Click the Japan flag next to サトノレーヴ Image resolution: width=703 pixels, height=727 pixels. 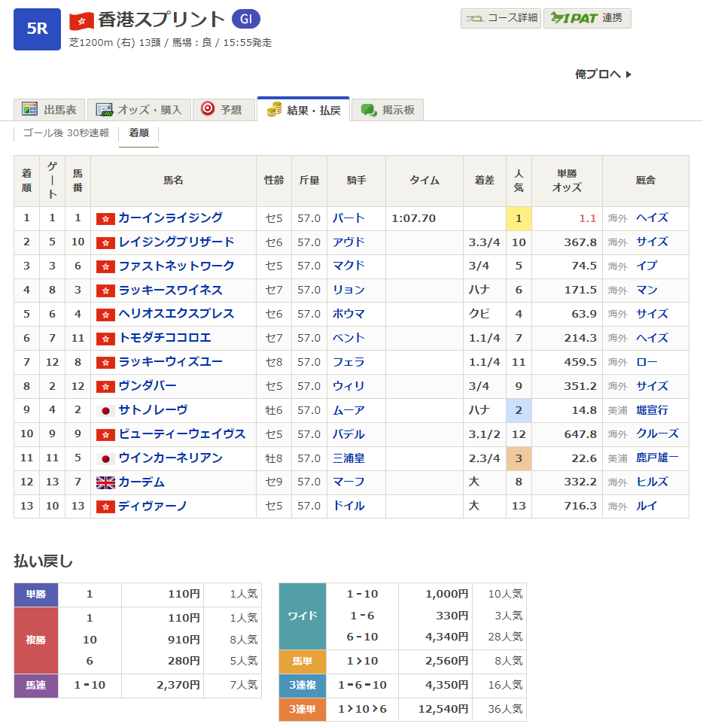point(105,411)
